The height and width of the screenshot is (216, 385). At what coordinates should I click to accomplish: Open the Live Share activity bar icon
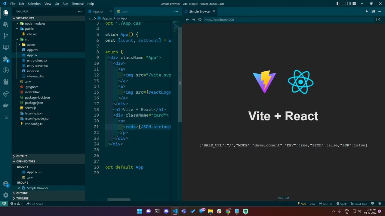[x=6, y=94]
